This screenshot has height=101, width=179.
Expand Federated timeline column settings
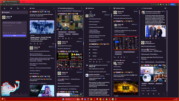(138, 8)
